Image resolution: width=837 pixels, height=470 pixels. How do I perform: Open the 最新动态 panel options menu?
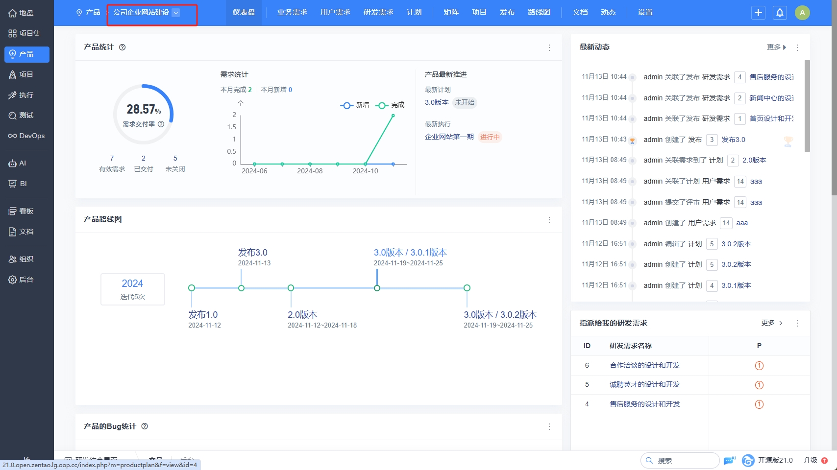(797, 47)
